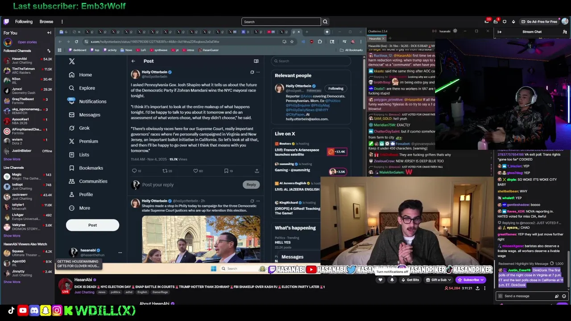Viewport: 571px width, 321px height.
Task: Click the Get Bits diamond icon in top bar
Action: [x=513, y=21]
